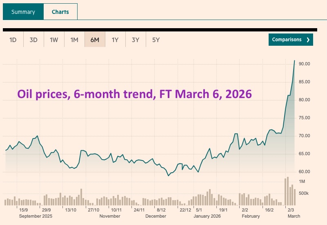Click the price peak near 90.00
327x225 pixels.
(294, 61)
